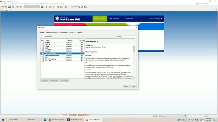The height and width of the screenshot is (122, 218).
Task: Click the Redo toolbar icon
Action: pos(21,7)
